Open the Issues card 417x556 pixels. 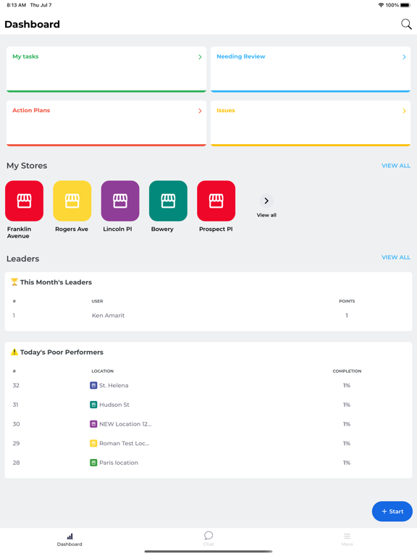(x=311, y=123)
